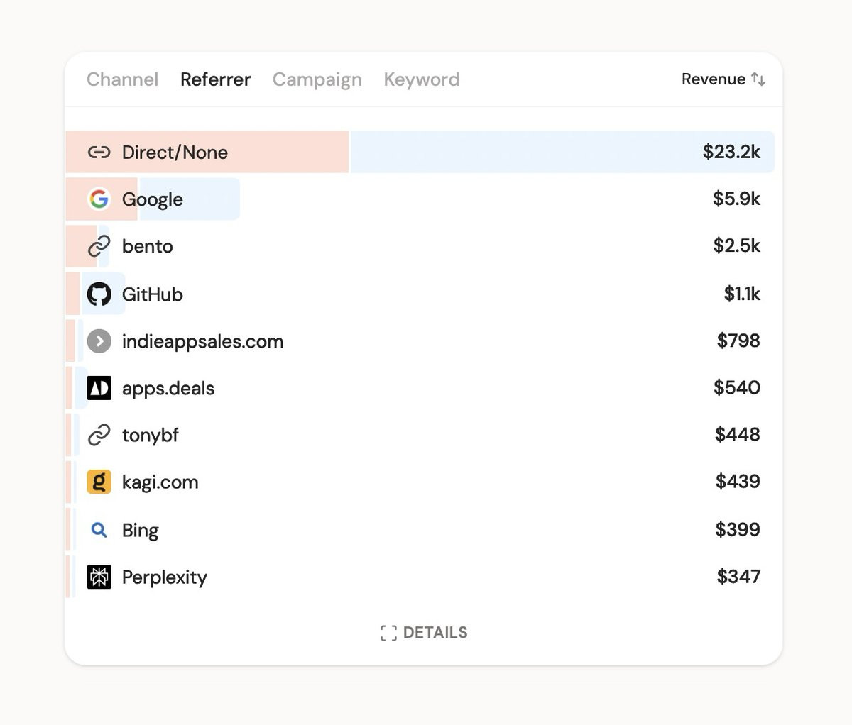
Task: Click the Direct/None revenue bar's blue section
Action: [x=525, y=152]
